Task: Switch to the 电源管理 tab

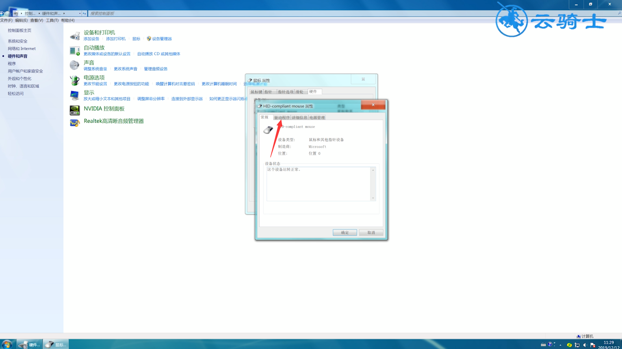Action: tap(317, 118)
